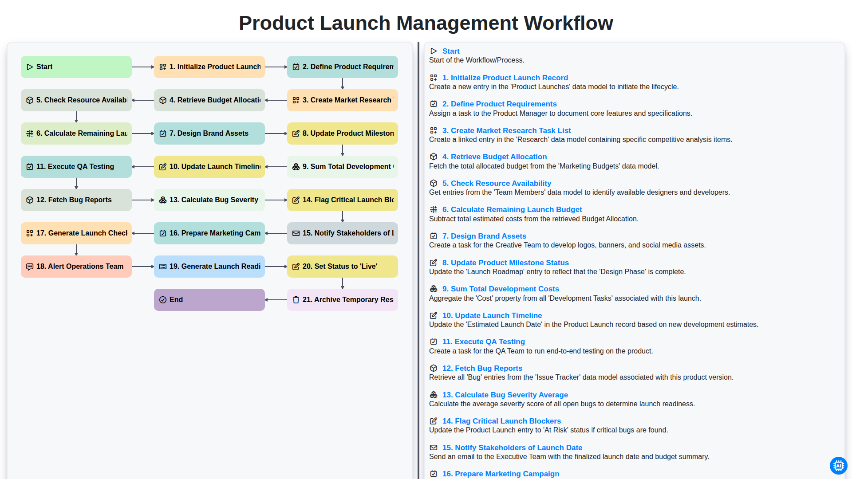This screenshot has height=479, width=852.
Task: Click the play icon in Start node
Action: coord(30,67)
